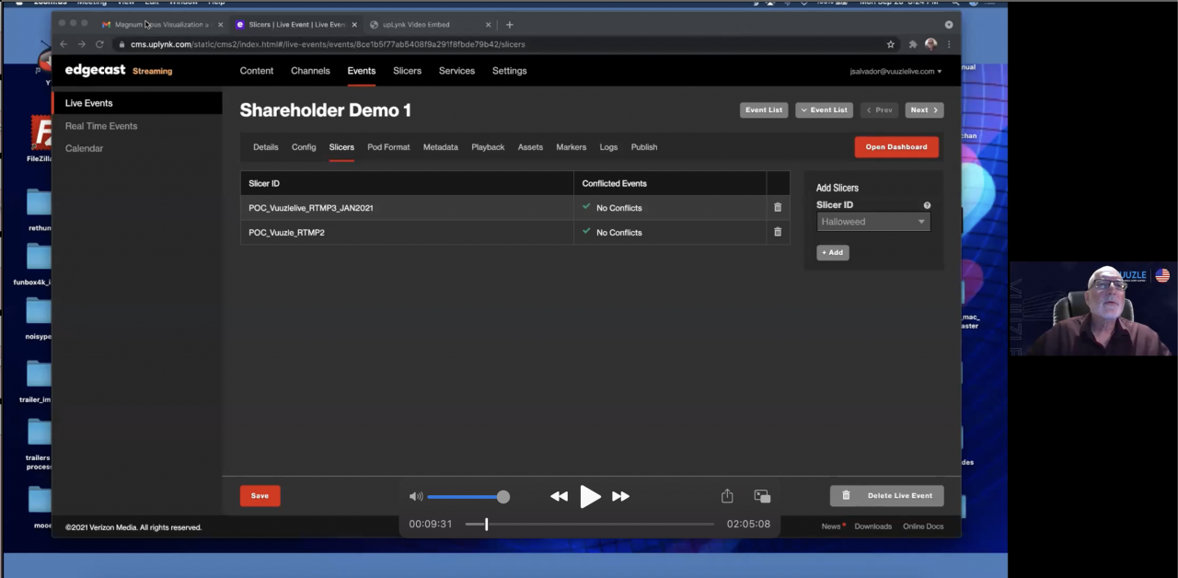The image size is (1178, 578).
Task: Switch to the Pod Format tab
Action: tap(388, 147)
